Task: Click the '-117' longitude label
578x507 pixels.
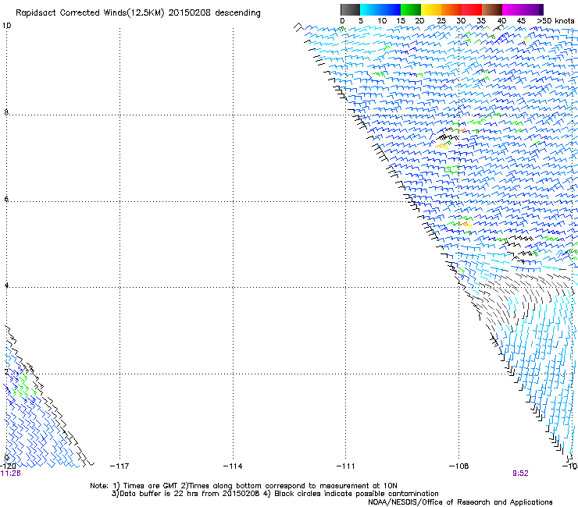Action: 120,466
